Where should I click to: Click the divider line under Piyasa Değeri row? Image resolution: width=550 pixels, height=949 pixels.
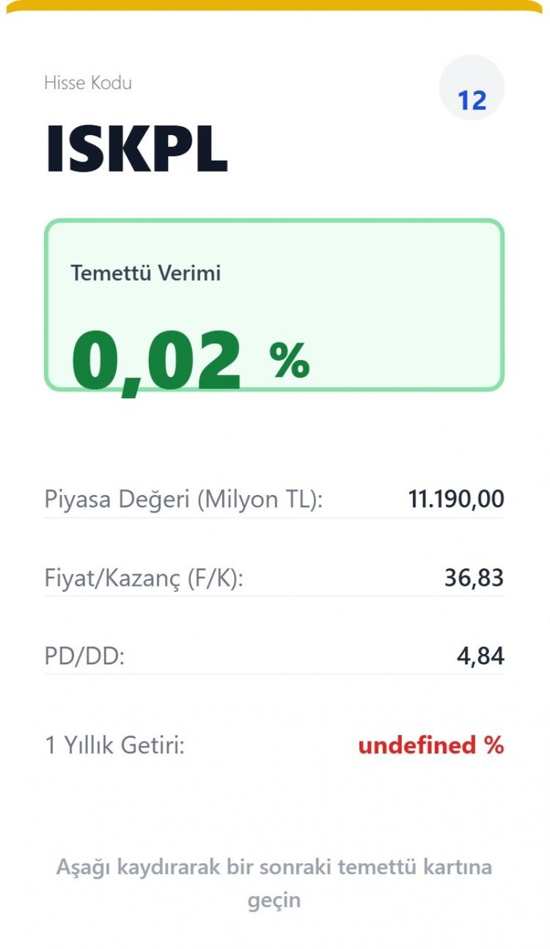click(x=274, y=518)
